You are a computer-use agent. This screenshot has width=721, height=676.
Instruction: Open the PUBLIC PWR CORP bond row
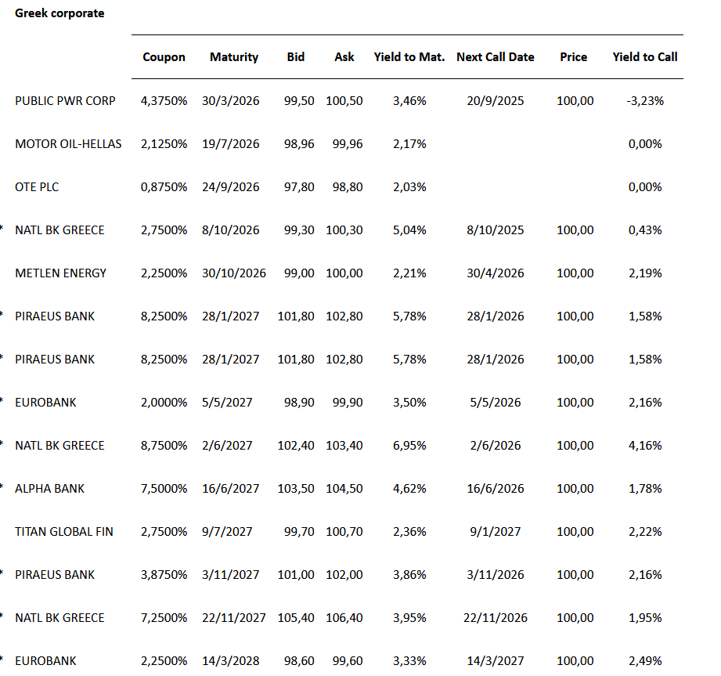point(66,101)
